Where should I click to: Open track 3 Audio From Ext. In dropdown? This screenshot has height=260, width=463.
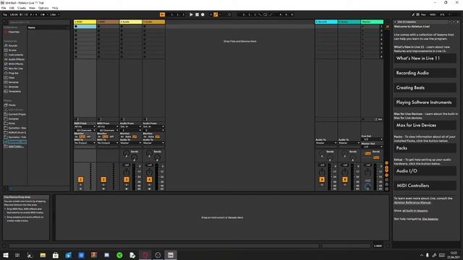130,127
